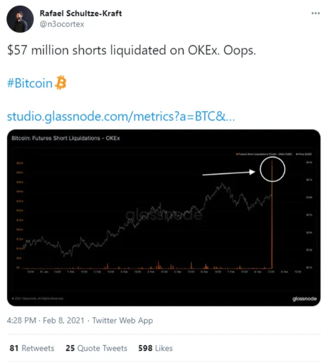View the 25 Quote Tweets list
The image size is (328, 362).
point(96,348)
